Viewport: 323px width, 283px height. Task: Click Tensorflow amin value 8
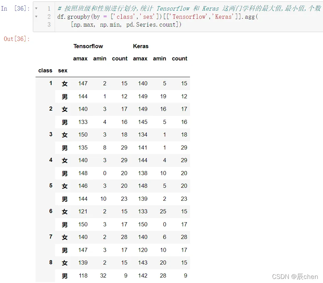[105, 148]
